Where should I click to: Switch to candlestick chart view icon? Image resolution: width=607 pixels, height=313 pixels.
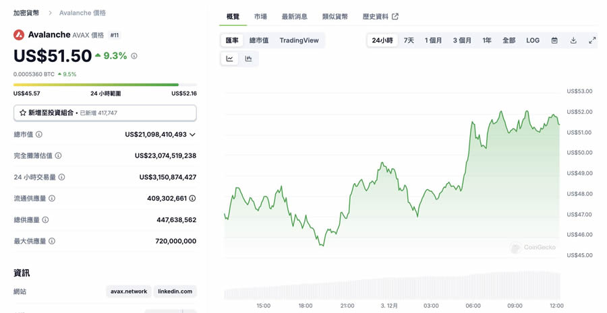tap(248, 59)
